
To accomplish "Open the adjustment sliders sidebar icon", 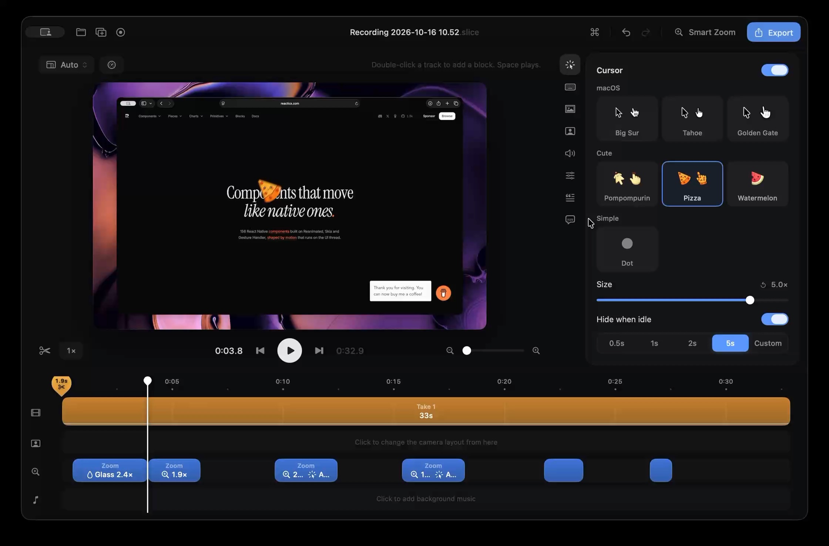I will [570, 175].
